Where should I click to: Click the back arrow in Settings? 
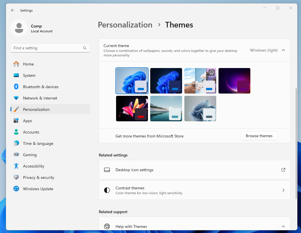tap(13, 10)
